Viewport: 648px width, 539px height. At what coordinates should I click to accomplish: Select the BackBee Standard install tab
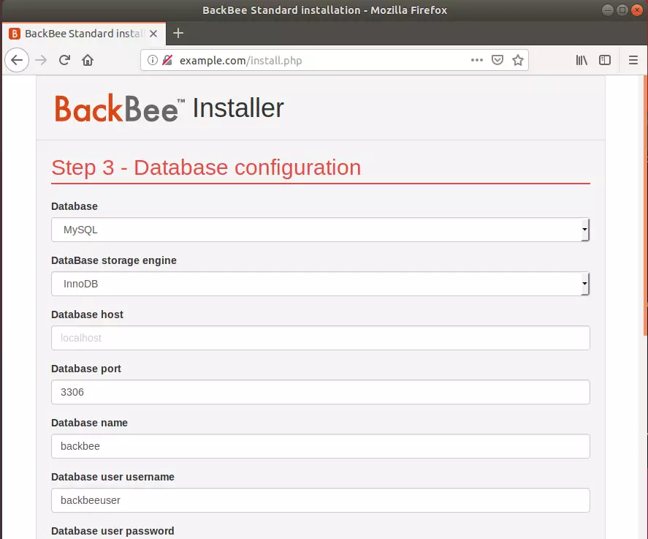(x=84, y=34)
